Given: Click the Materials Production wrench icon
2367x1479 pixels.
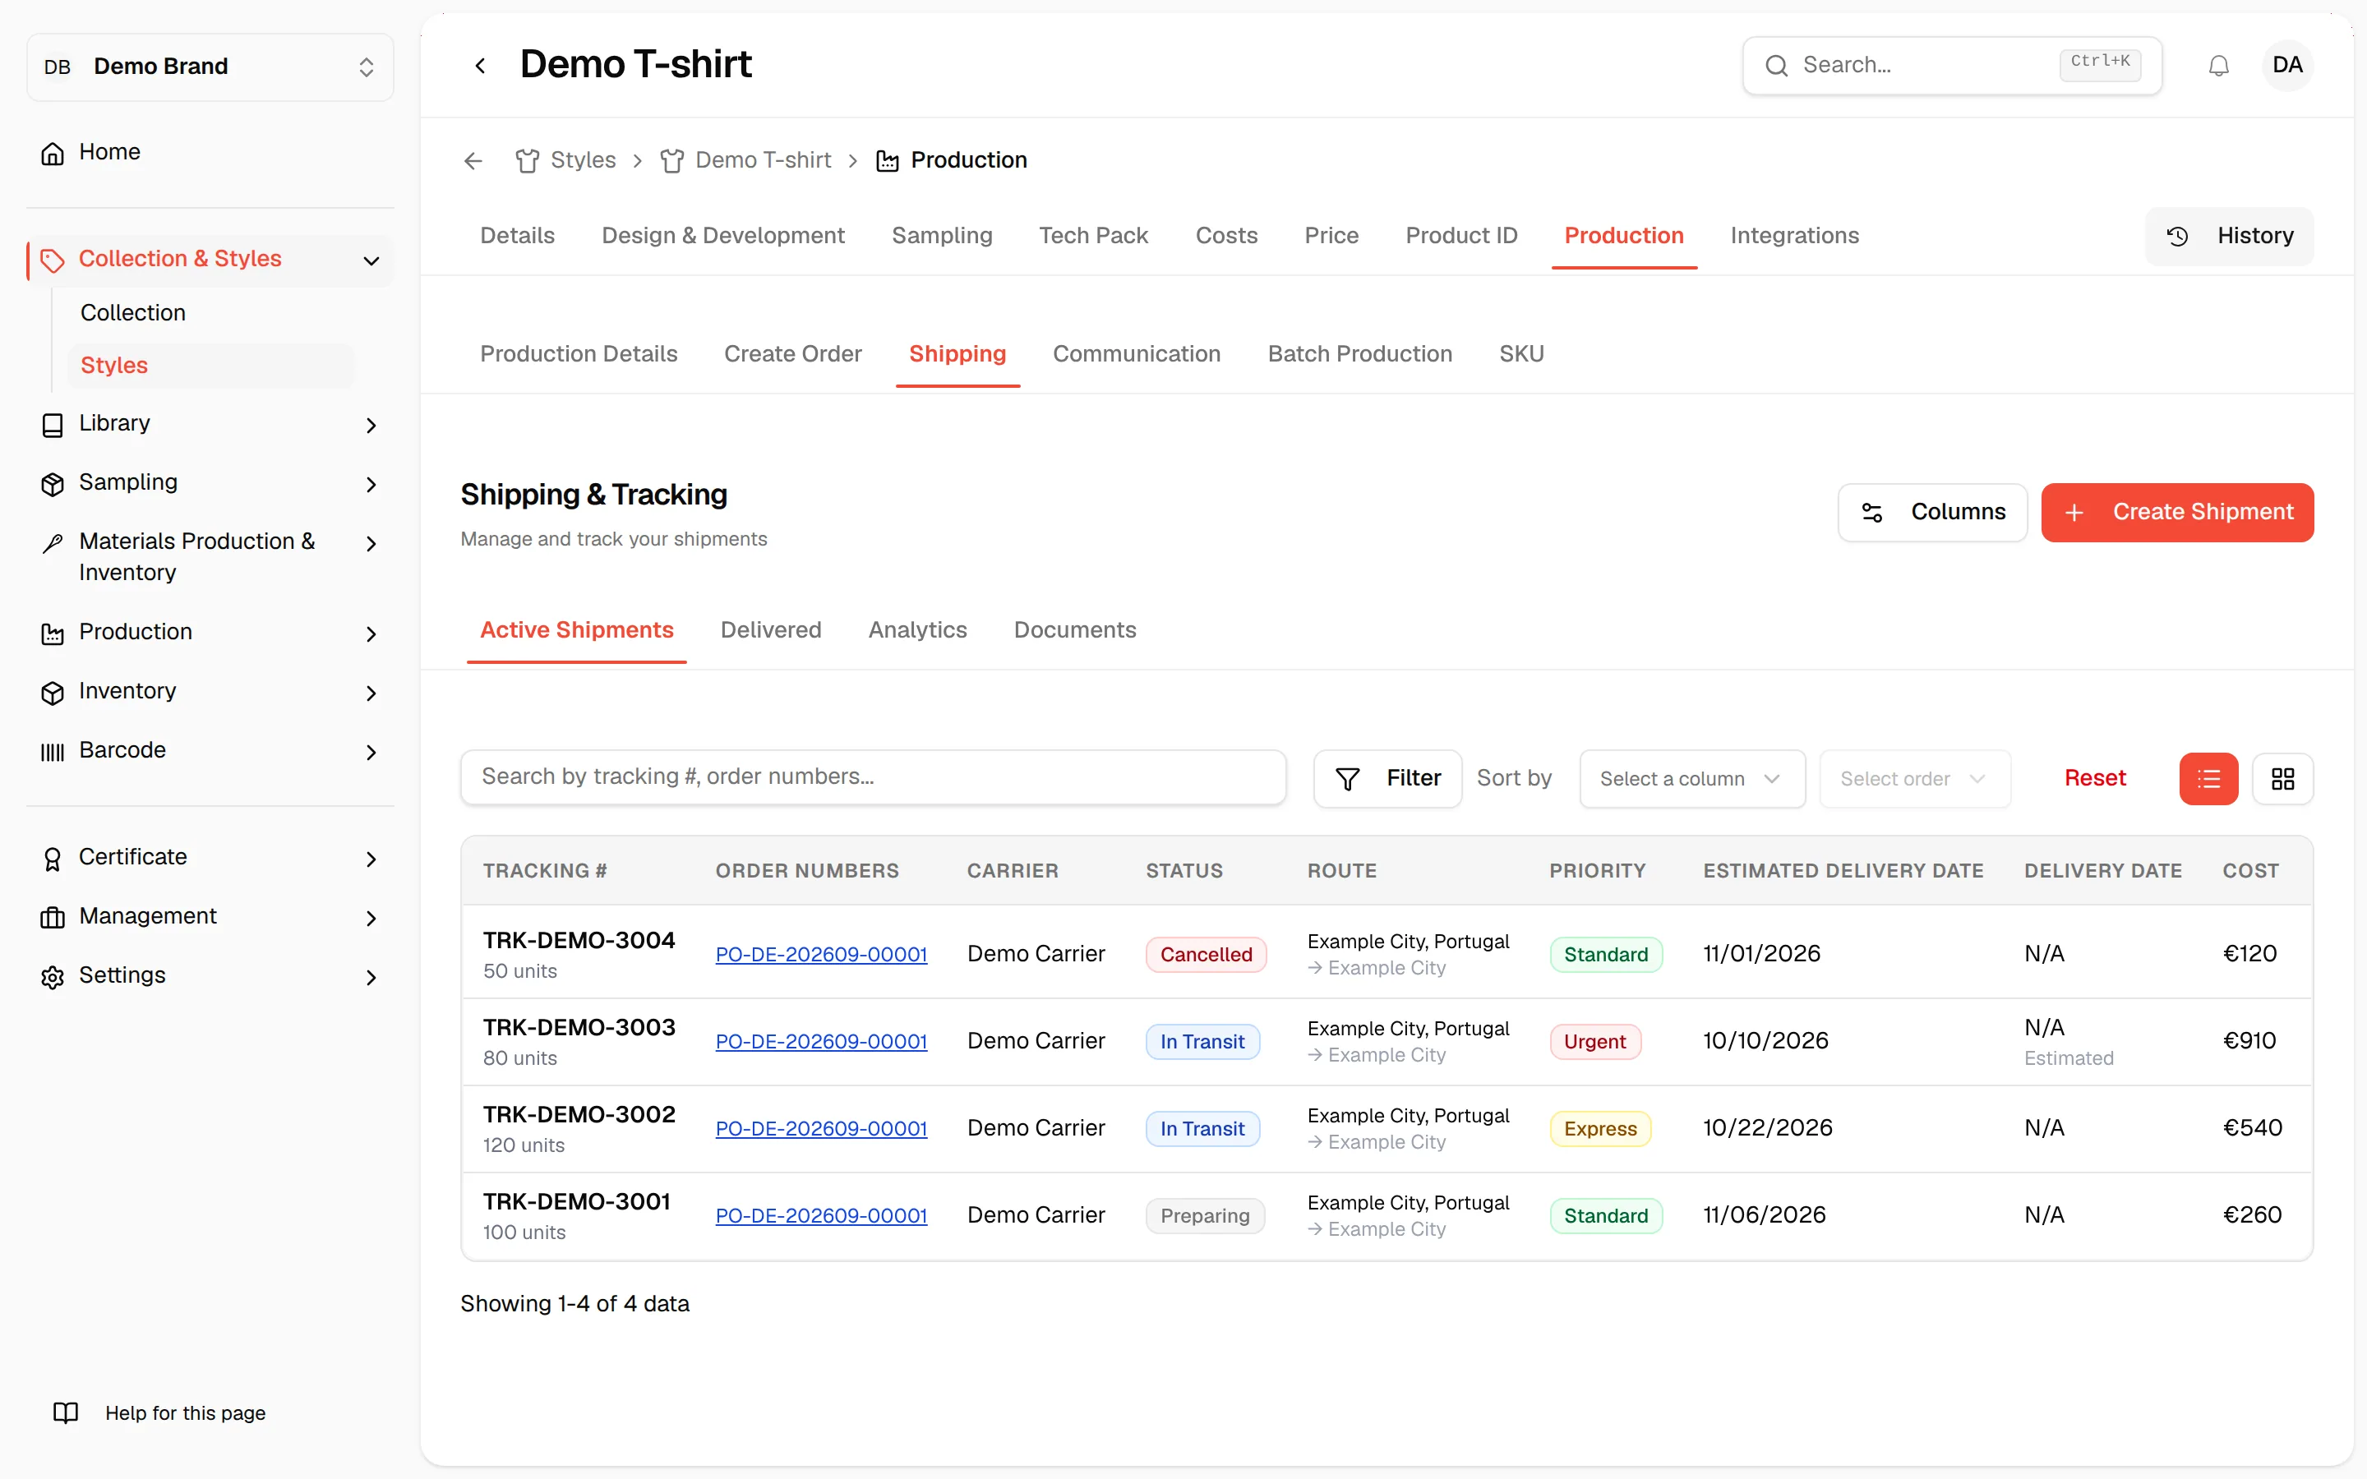Looking at the screenshot, I should [53, 543].
